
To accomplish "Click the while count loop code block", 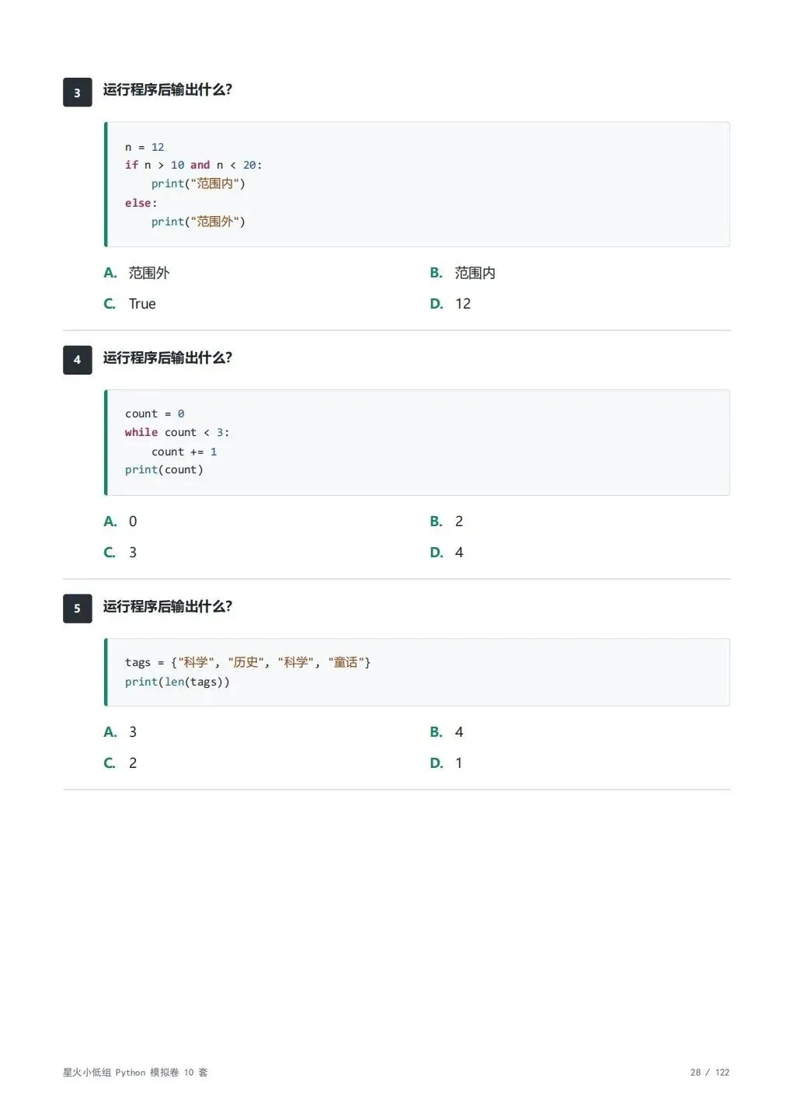I will [417, 442].
